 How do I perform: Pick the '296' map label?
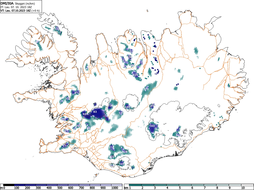(78, 126)
